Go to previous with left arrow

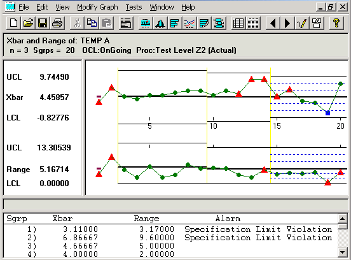(273, 23)
